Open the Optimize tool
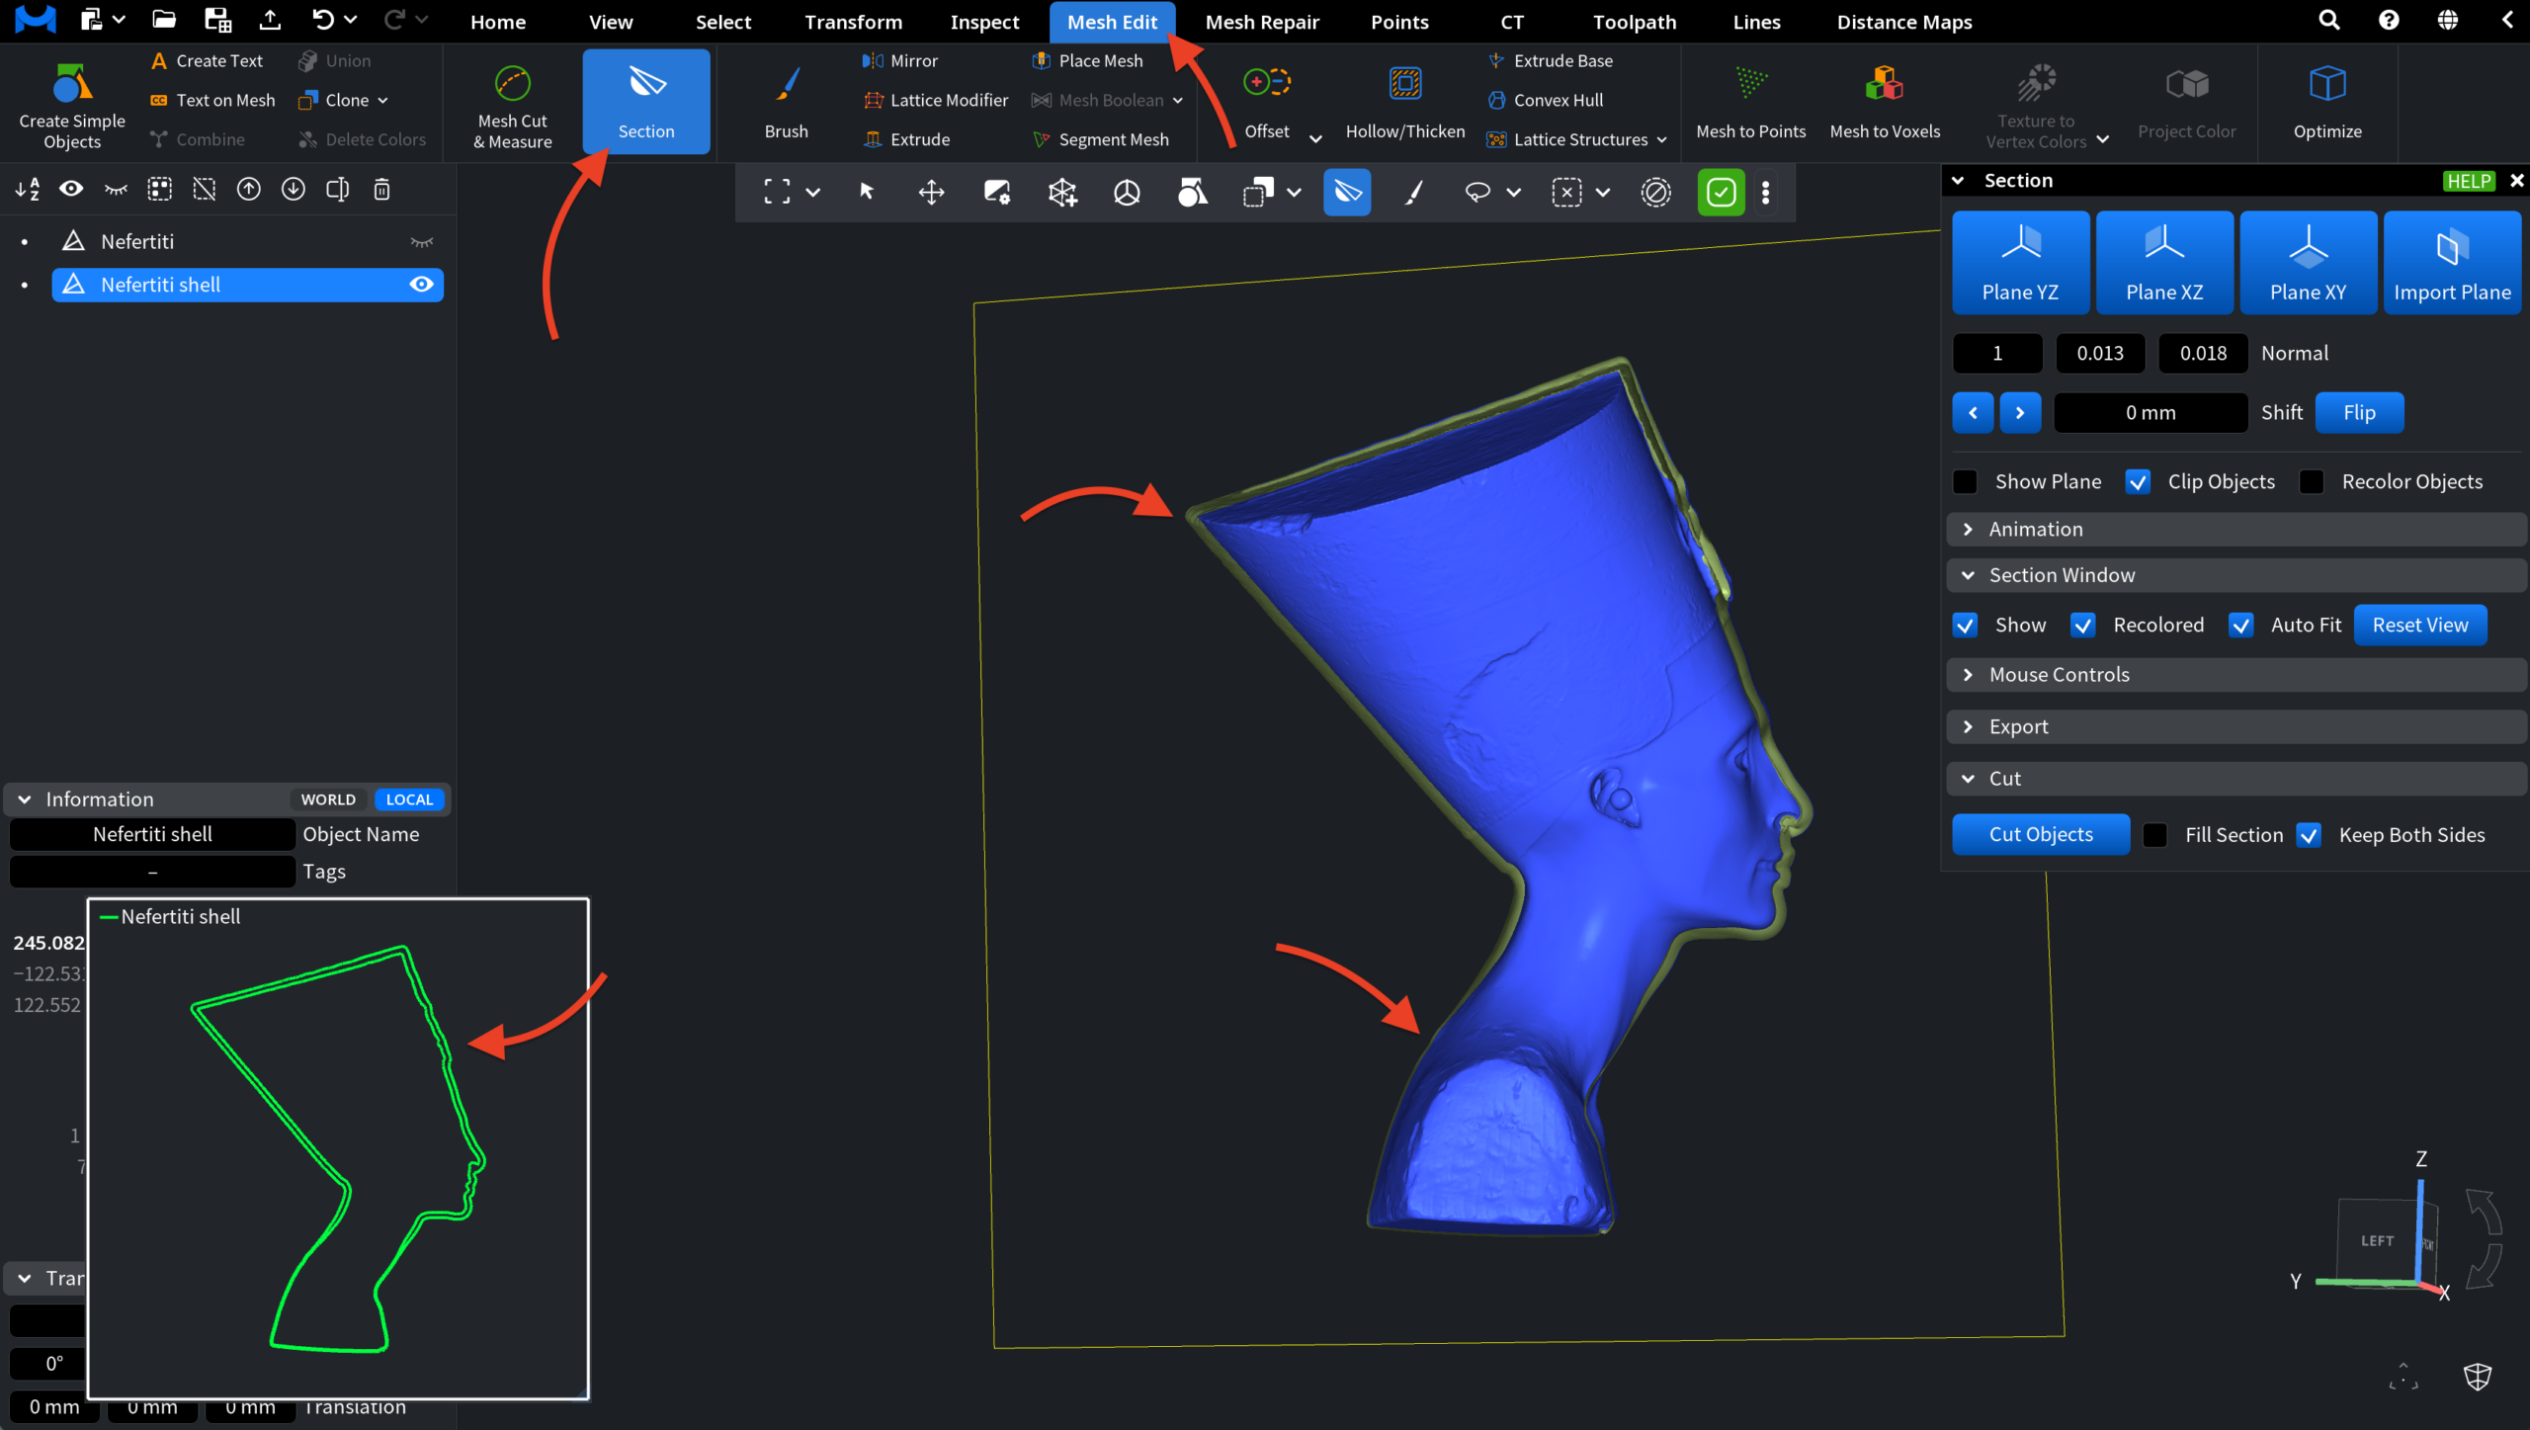 click(x=2327, y=102)
